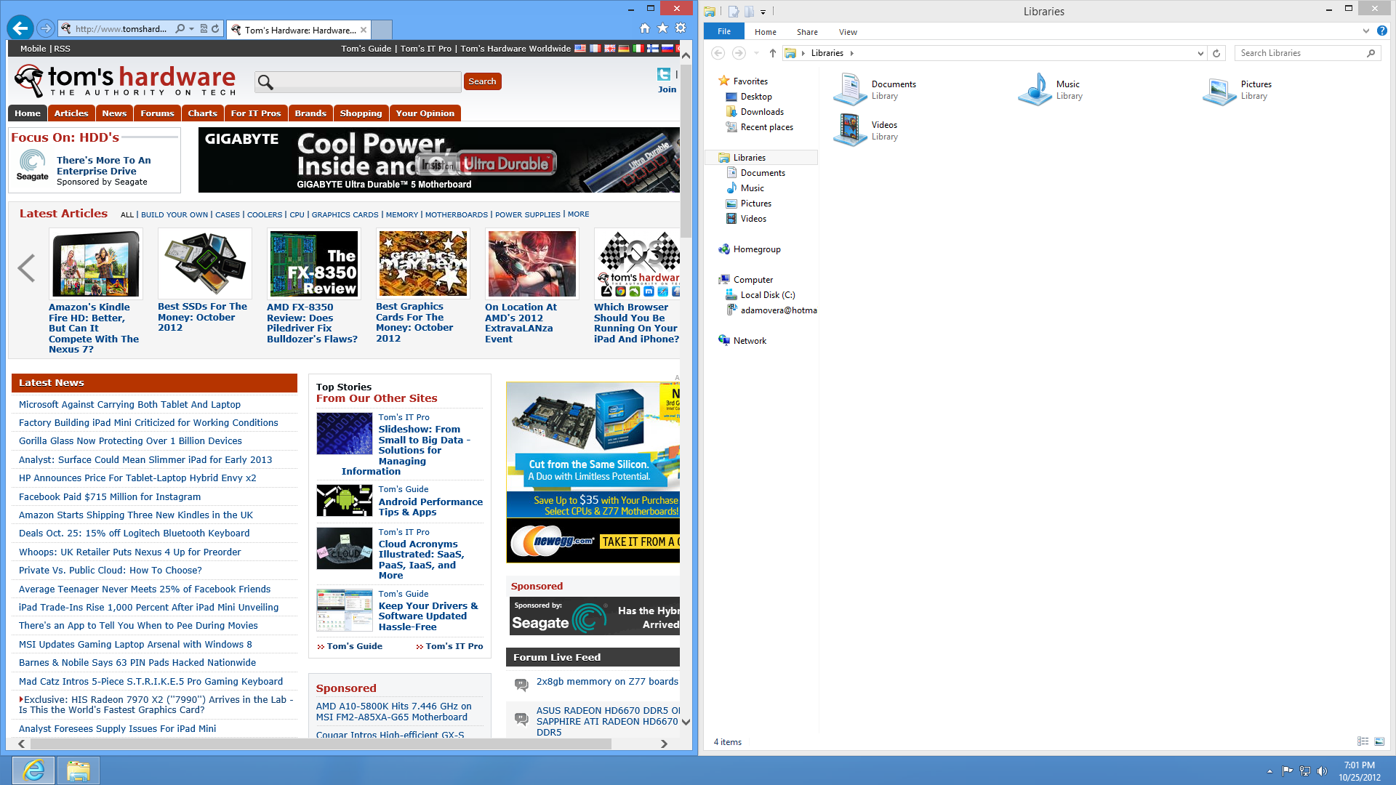Open the Explorer address bar history dropdown
1396x785 pixels.
(x=1200, y=53)
